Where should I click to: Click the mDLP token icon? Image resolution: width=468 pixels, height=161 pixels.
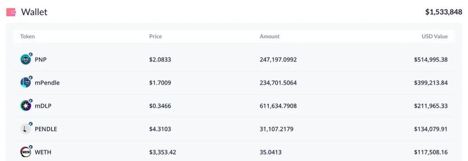[26, 106]
